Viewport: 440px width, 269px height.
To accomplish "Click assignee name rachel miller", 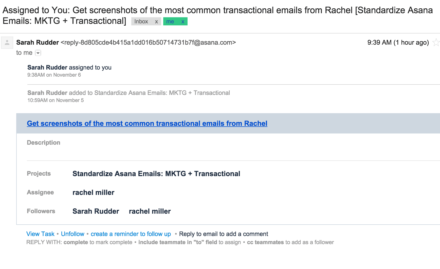I will (93, 192).
